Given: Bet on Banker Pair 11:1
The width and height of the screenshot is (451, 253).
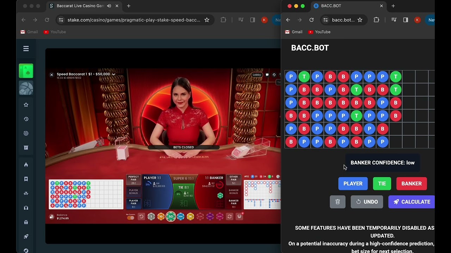Looking at the screenshot, I should [x=234, y=203].
